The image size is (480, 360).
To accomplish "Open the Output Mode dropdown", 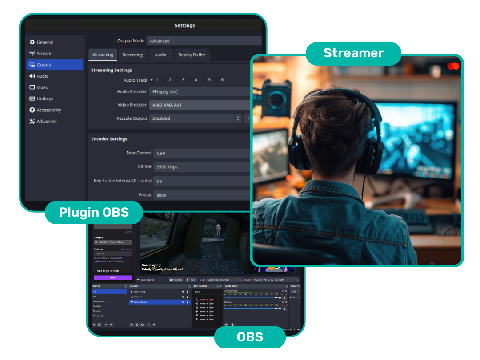I will pyautogui.click(x=204, y=41).
